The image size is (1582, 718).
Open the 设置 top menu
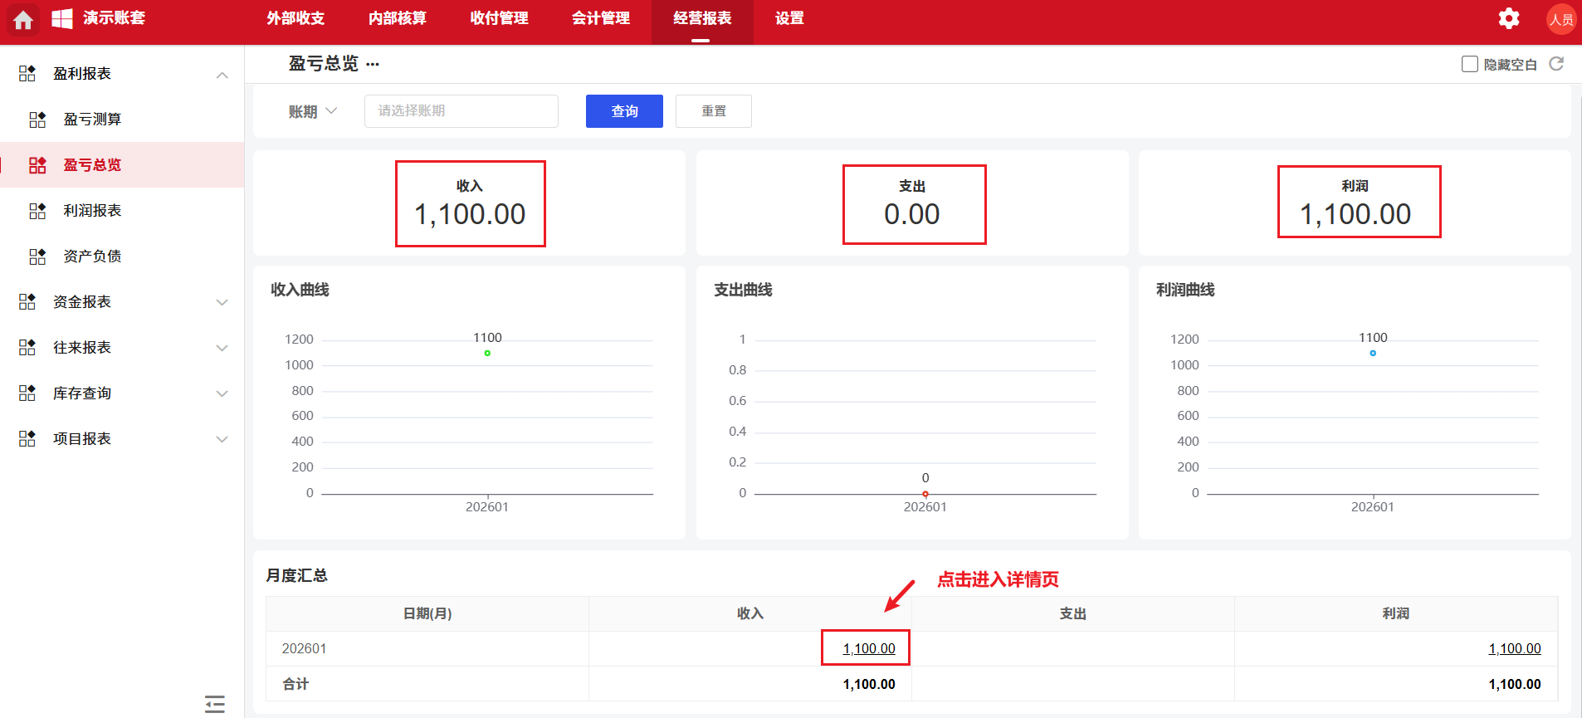[x=789, y=18]
